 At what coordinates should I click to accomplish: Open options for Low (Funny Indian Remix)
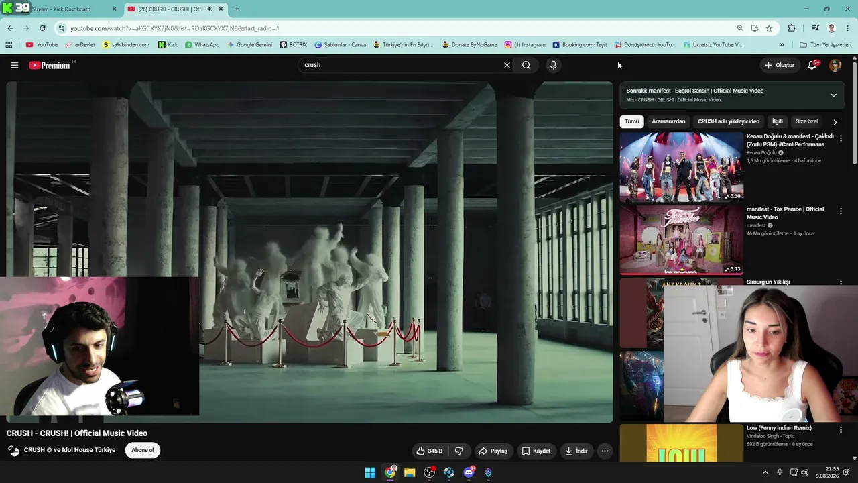click(x=841, y=429)
